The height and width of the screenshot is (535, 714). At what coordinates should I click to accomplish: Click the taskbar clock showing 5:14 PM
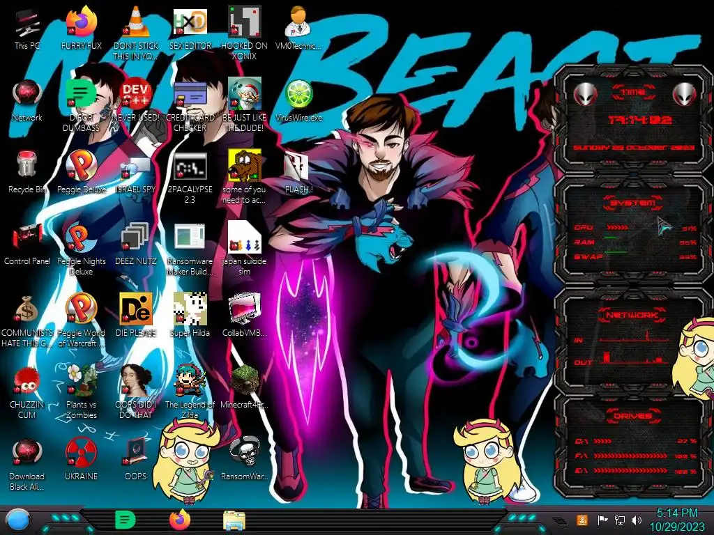click(x=677, y=520)
